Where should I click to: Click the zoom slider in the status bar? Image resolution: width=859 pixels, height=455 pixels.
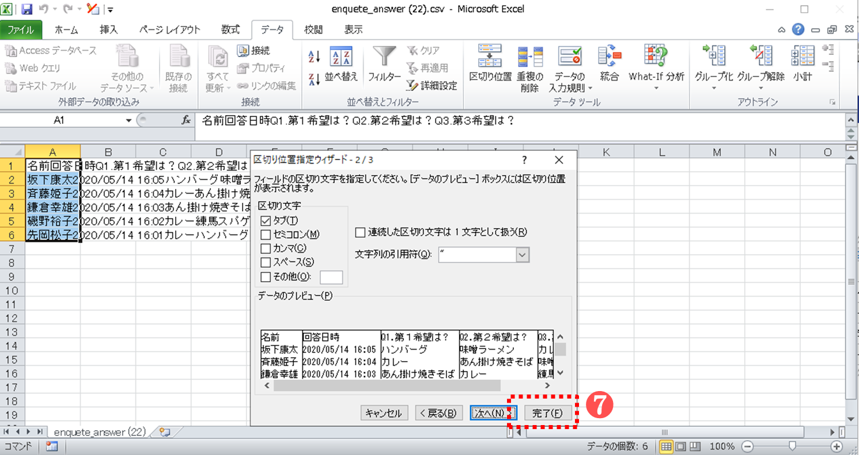click(x=793, y=446)
